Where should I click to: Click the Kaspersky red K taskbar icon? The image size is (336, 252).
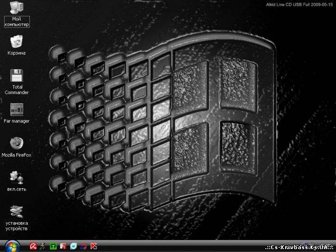94,246
